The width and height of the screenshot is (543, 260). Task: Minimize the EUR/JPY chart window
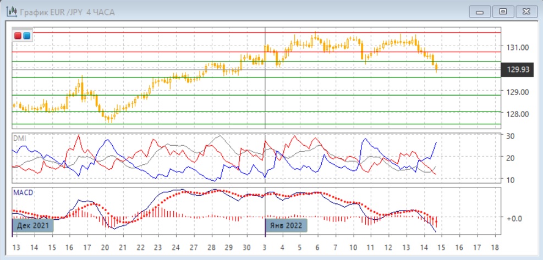(x=480, y=12)
